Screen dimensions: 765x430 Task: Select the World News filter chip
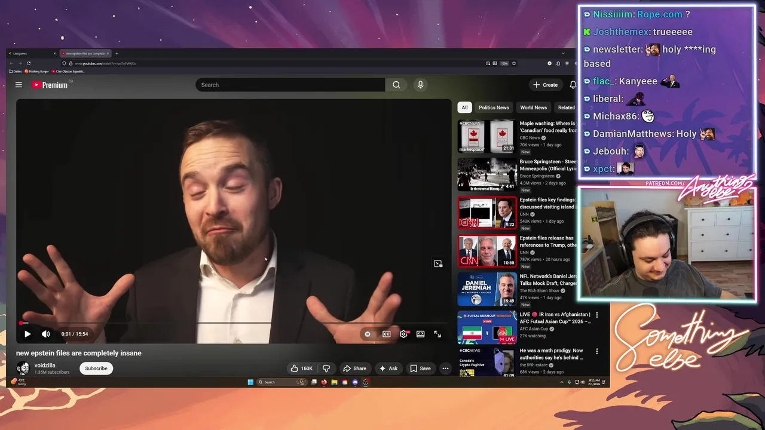coord(533,107)
